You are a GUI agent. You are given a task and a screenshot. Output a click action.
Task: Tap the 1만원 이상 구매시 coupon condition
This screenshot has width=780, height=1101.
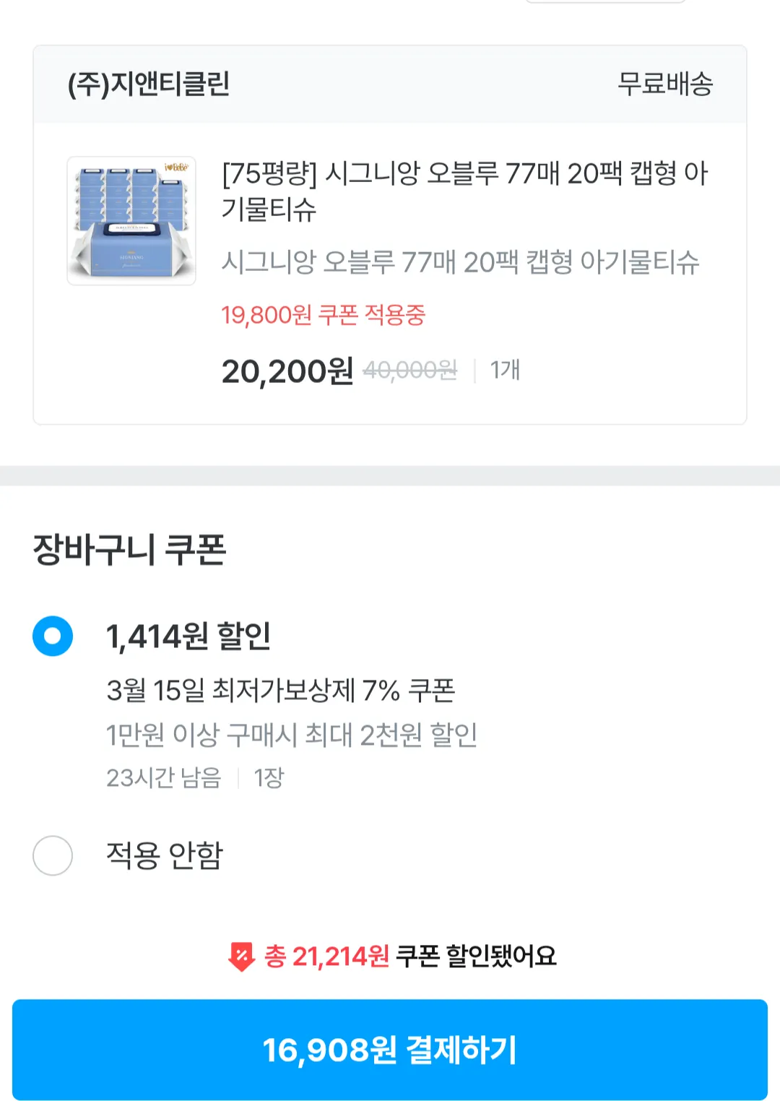tap(291, 735)
